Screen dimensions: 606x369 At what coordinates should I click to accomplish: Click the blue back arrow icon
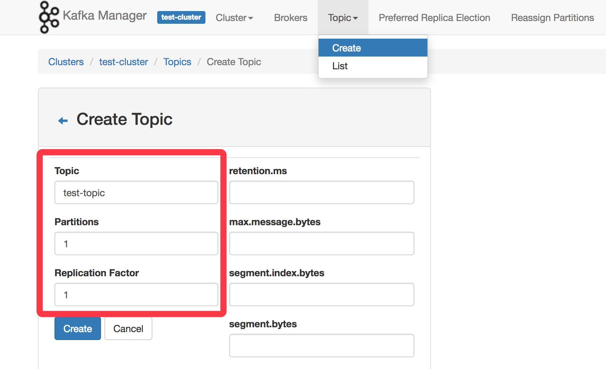pos(63,120)
